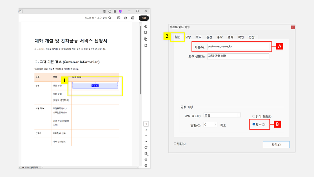This screenshot has width=314, height=177.
Task: Zoom out of the PDF page
Action: point(146,166)
